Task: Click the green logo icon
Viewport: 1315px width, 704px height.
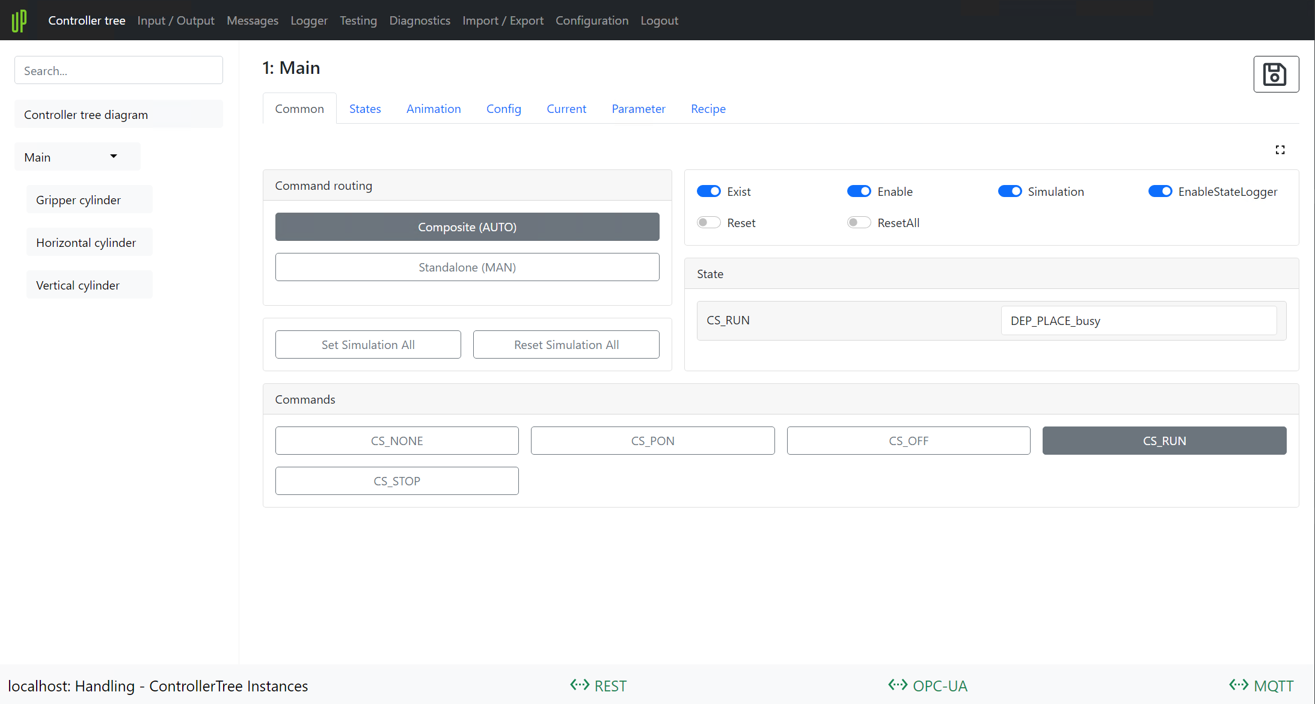Action: (x=19, y=20)
